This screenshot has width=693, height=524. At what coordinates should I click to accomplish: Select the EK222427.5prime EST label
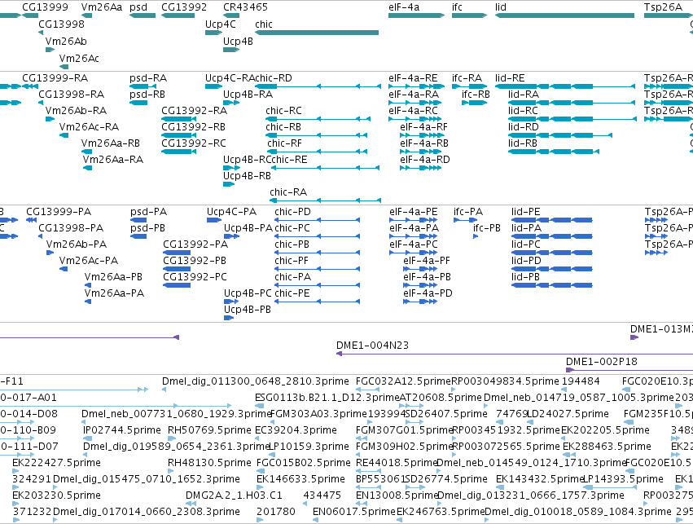56,464
